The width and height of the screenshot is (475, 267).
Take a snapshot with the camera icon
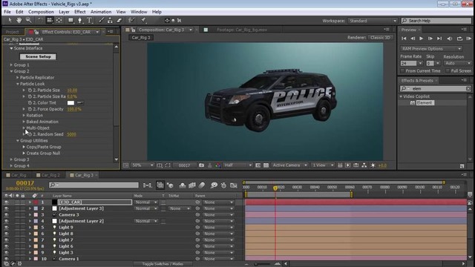tap(201, 165)
